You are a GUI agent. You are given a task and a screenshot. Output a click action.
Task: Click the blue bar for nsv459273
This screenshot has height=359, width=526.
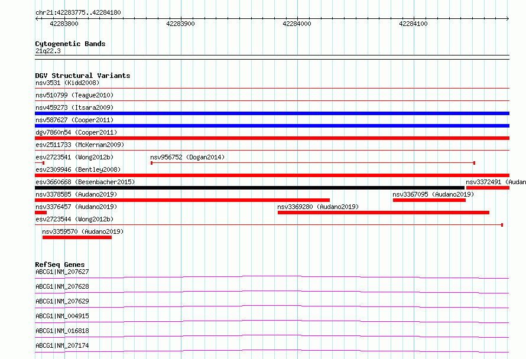pyautogui.click(x=272, y=113)
